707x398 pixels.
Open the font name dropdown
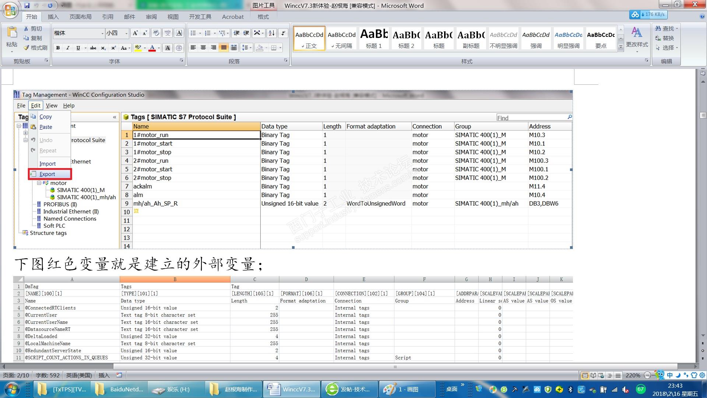pos(102,34)
